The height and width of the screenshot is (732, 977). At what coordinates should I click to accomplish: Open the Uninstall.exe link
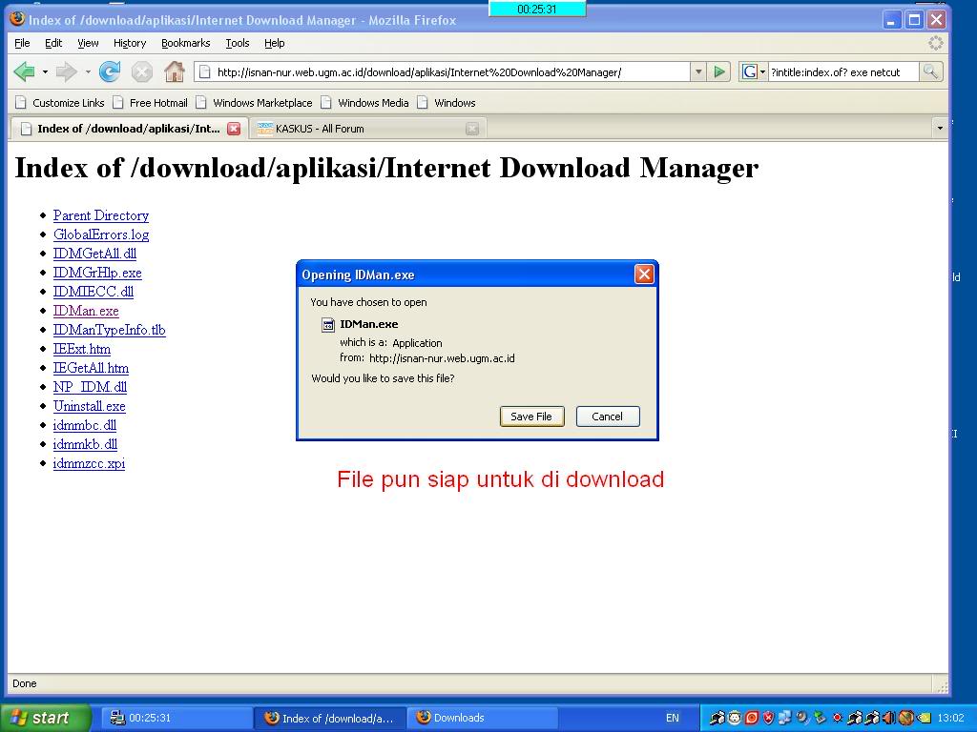click(x=89, y=406)
